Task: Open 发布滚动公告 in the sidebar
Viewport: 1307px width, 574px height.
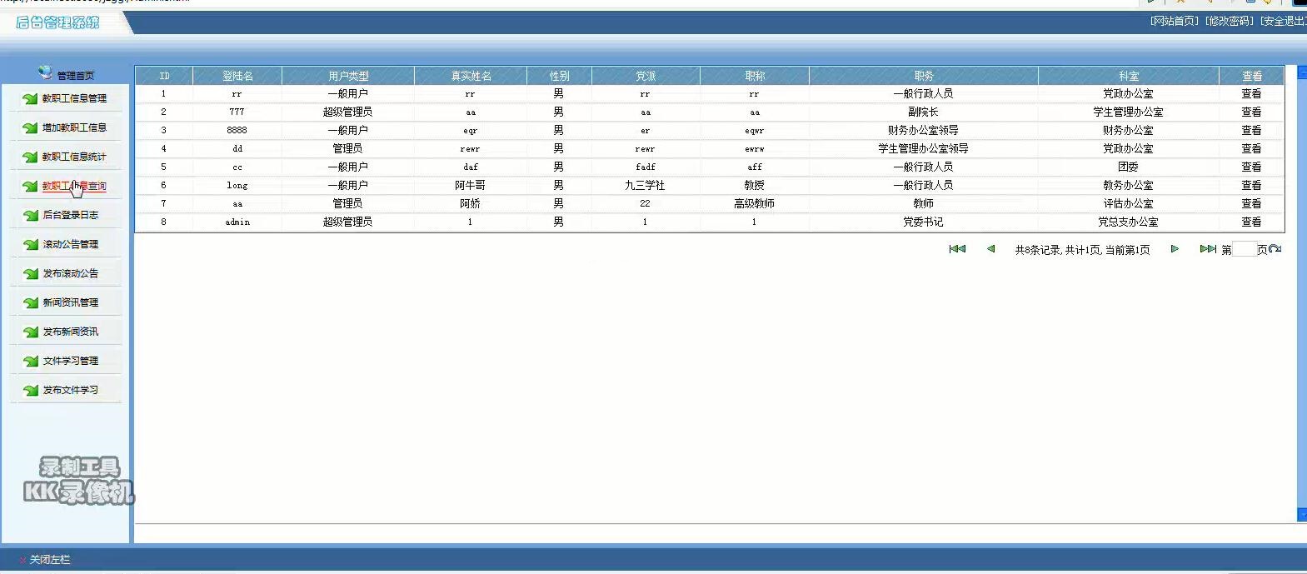Action: point(71,273)
